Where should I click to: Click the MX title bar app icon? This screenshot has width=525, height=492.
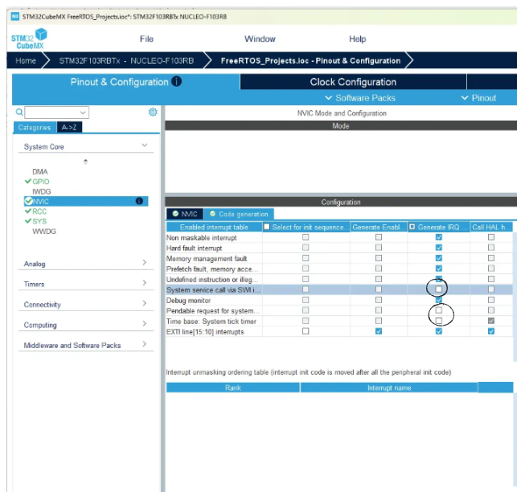tap(15, 16)
